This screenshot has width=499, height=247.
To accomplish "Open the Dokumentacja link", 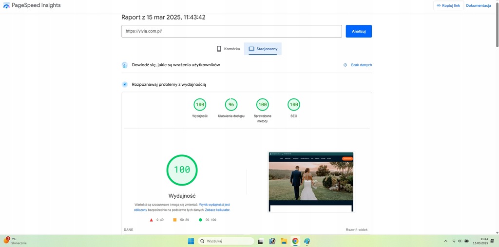I will (x=479, y=5).
